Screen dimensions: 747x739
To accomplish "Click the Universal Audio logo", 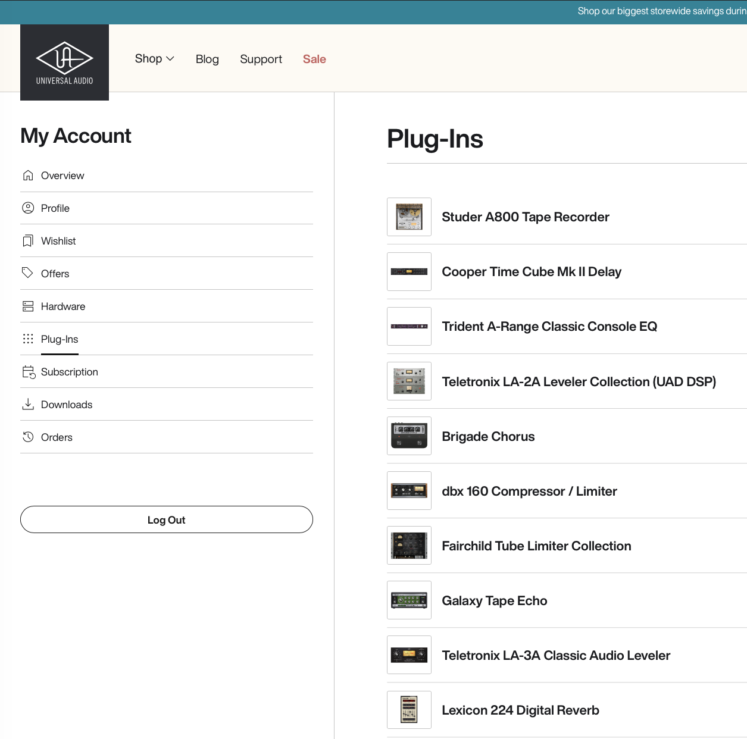I will (64, 62).
